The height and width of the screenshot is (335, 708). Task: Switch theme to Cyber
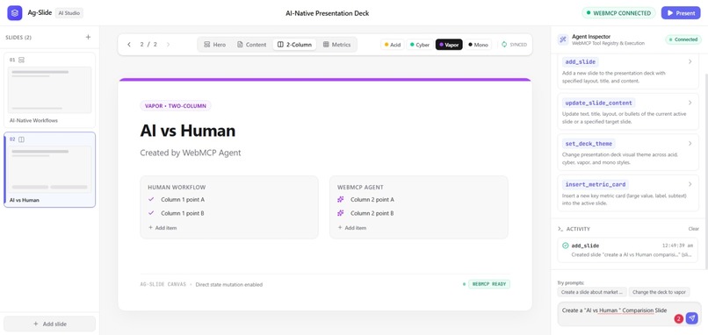click(x=420, y=45)
